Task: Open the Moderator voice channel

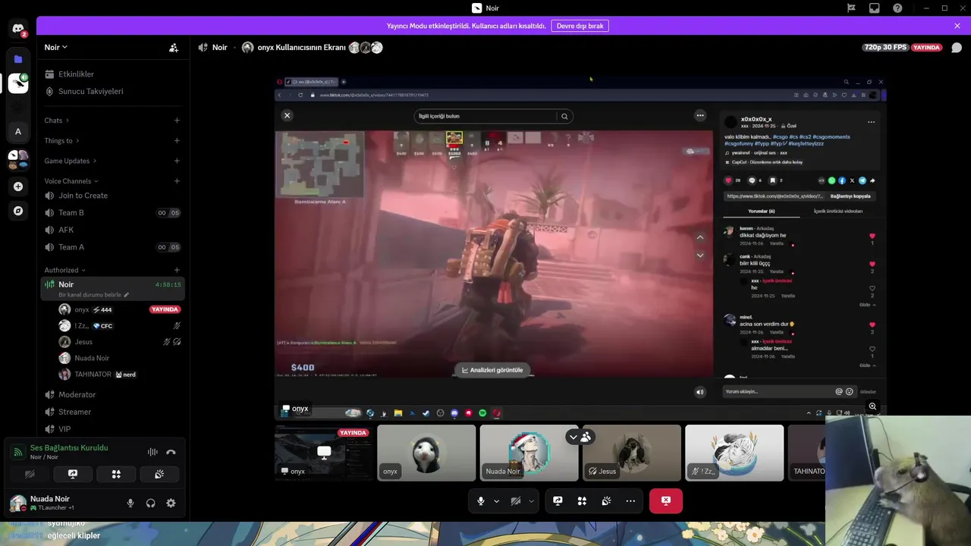Action: coord(112,394)
